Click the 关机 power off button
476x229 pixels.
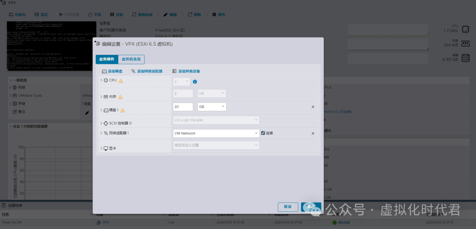pyautogui.click(x=95, y=15)
